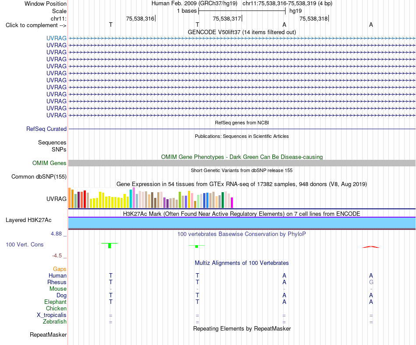The image size is (416, 345).
Task: Click the -4.5 PhyloP lower bound
Action: (x=57, y=256)
